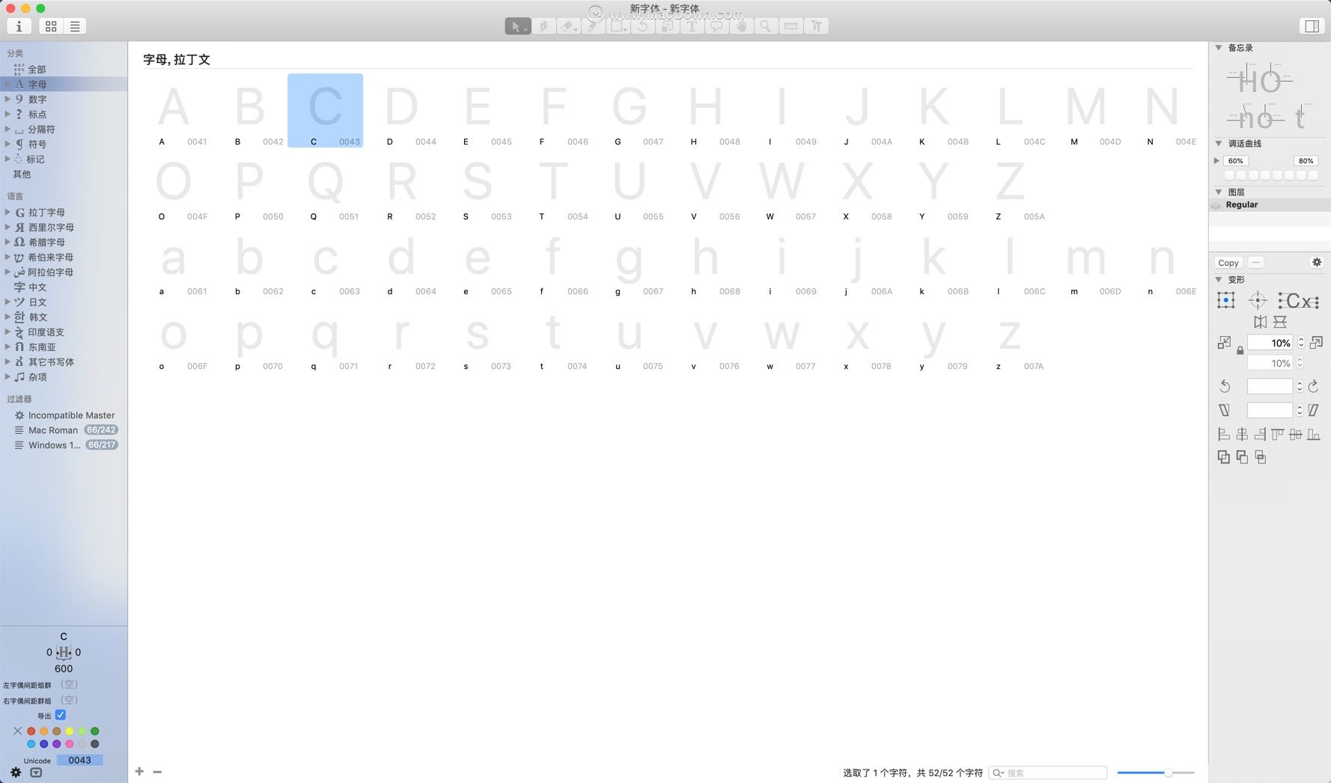The height and width of the screenshot is (783, 1331).
Task: Select the Text tool in the toolbar
Action: (692, 26)
